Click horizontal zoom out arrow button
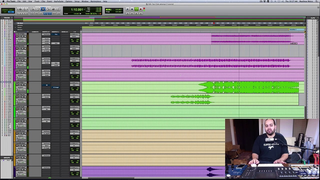 coord(18,9)
